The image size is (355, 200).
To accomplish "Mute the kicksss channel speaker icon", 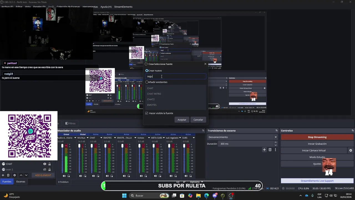I will 141,176.
